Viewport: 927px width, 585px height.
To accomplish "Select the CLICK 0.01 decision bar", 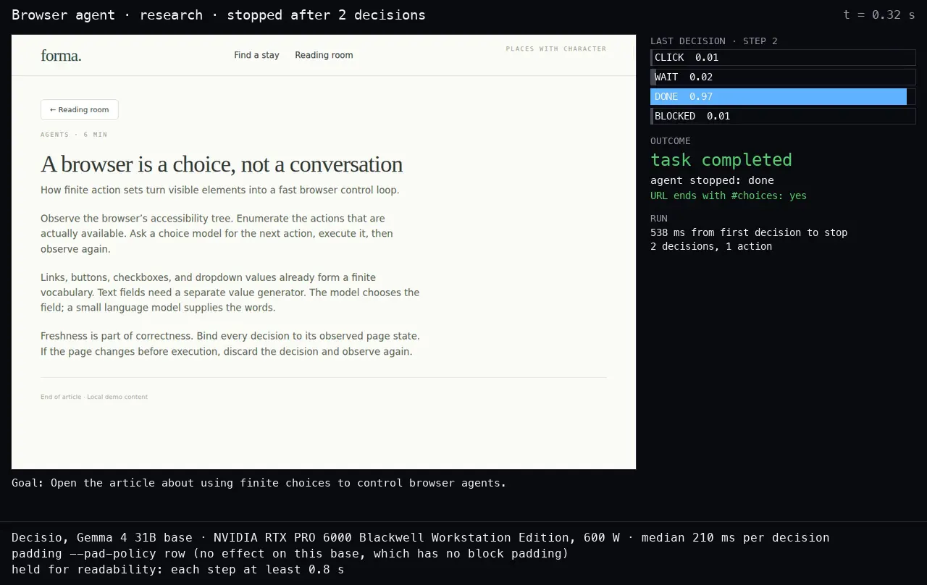I will click(783, 57).
